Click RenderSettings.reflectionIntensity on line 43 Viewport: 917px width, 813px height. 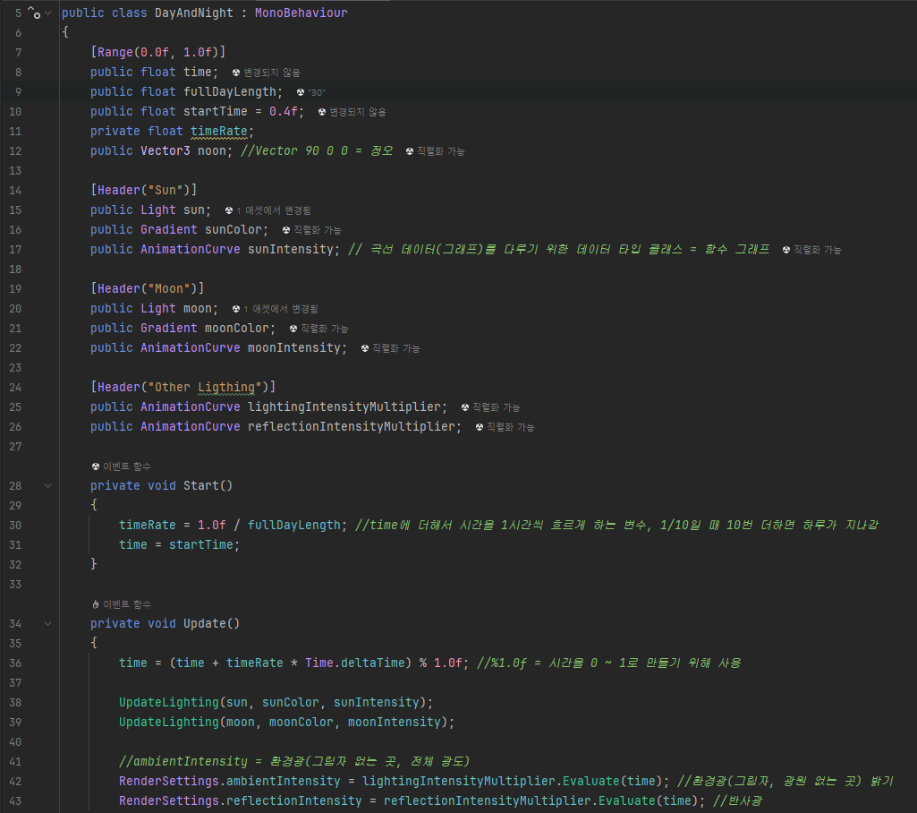point(241,801)
